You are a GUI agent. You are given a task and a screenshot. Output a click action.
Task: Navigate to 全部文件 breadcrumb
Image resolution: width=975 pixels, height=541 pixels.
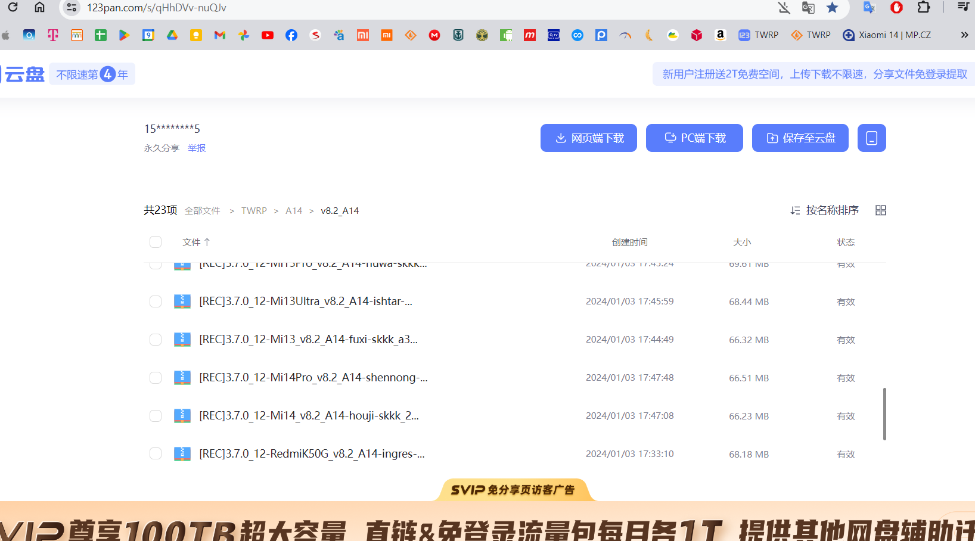[x=202, y=211]
